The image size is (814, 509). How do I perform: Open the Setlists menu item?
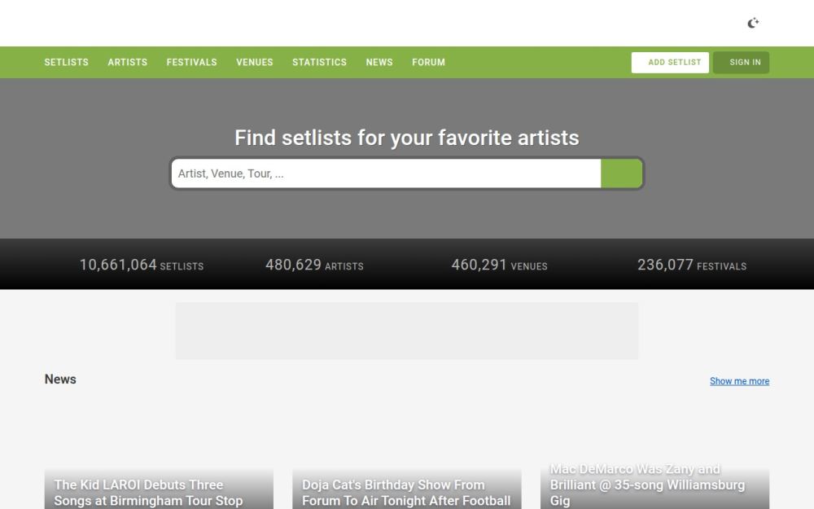[67, 63]
